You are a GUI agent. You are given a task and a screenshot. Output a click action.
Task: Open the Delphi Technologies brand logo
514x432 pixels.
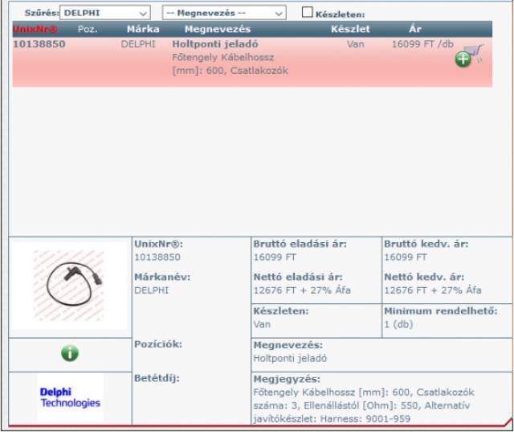[x=70, y=397]
